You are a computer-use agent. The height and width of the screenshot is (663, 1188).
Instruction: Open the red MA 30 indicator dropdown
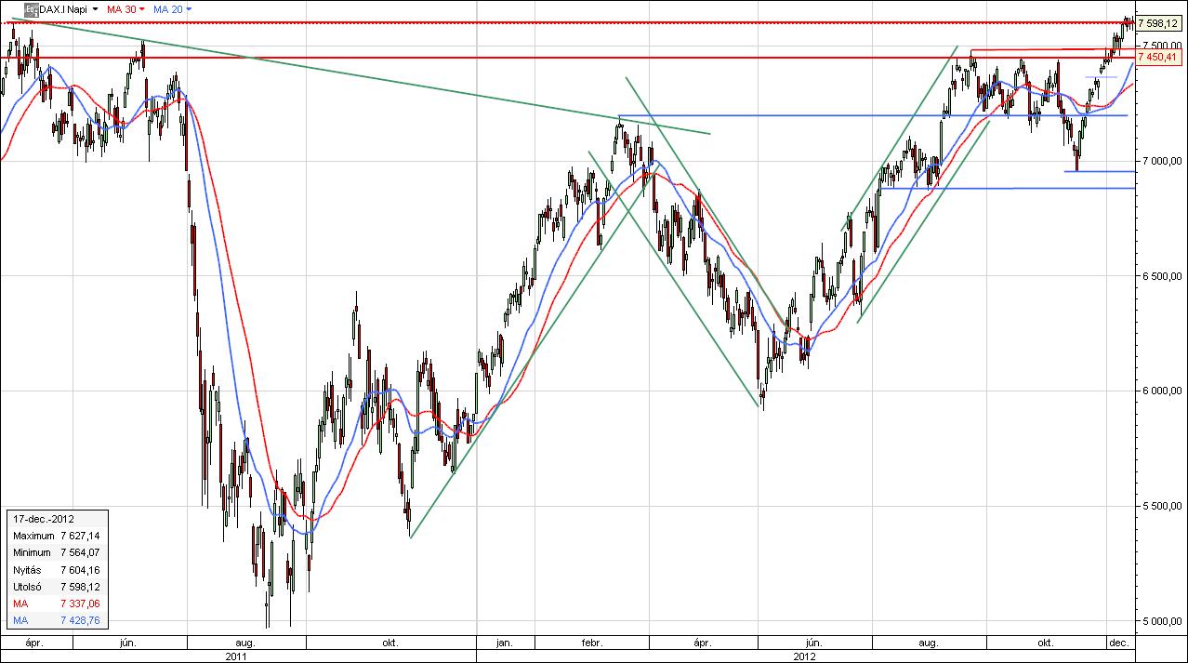142,8
